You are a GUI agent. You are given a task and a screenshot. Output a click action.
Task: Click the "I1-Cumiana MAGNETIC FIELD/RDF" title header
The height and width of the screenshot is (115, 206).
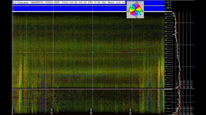(69, 3)
